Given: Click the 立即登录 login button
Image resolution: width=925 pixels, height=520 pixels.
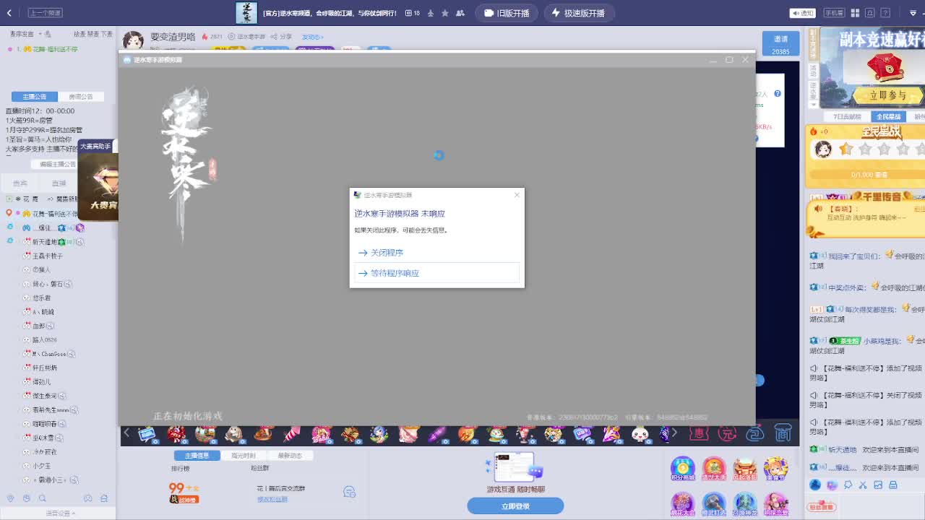Looking at the screenshot, I should pyautogui.click(x=515, y=506).
